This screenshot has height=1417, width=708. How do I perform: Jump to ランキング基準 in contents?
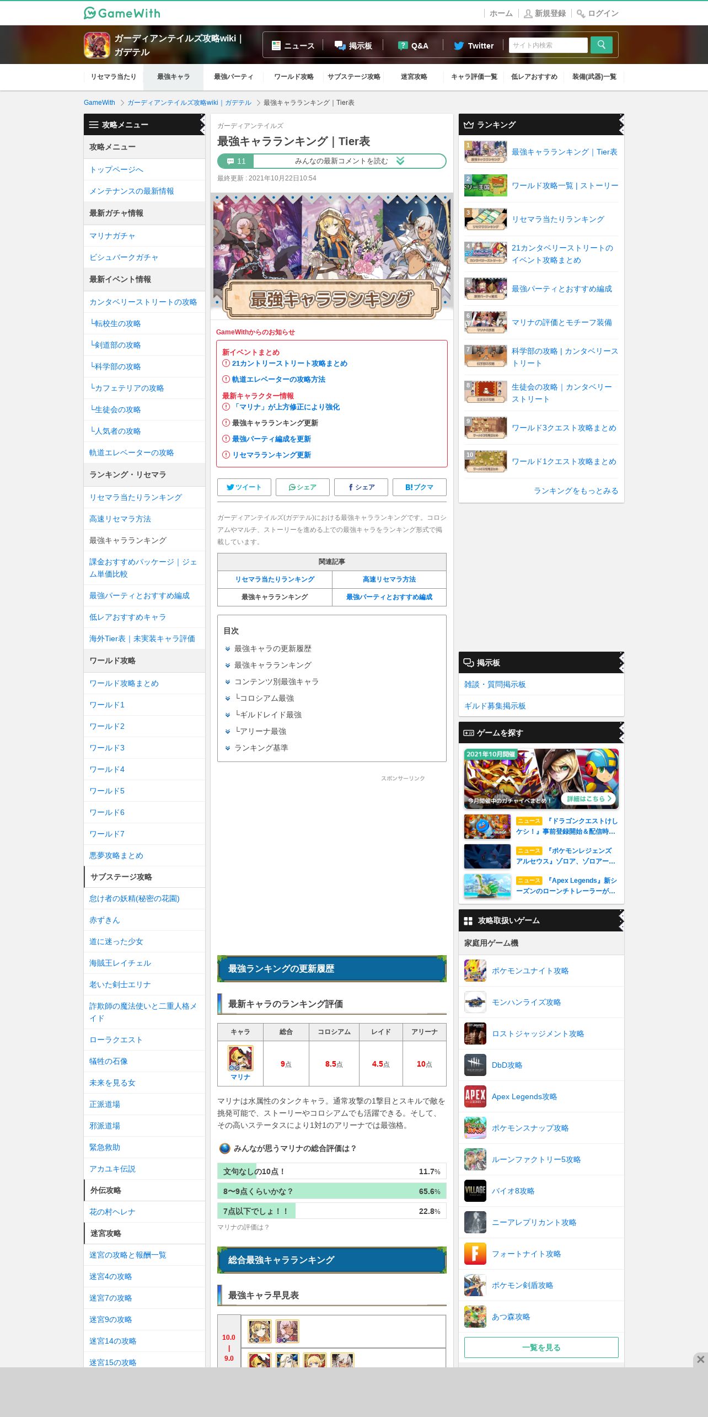click(x=261, y=748)
